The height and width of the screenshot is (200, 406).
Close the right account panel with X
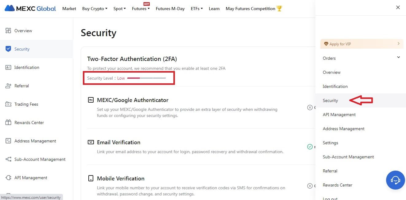point(398,7)
